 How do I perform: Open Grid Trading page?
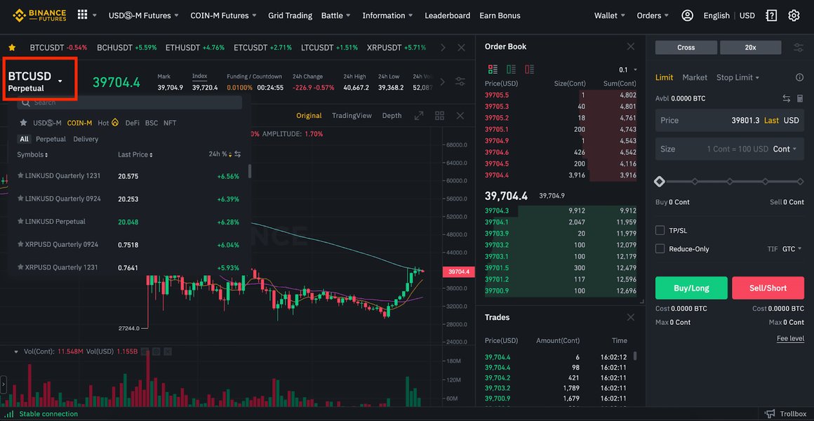pos(291,15)
